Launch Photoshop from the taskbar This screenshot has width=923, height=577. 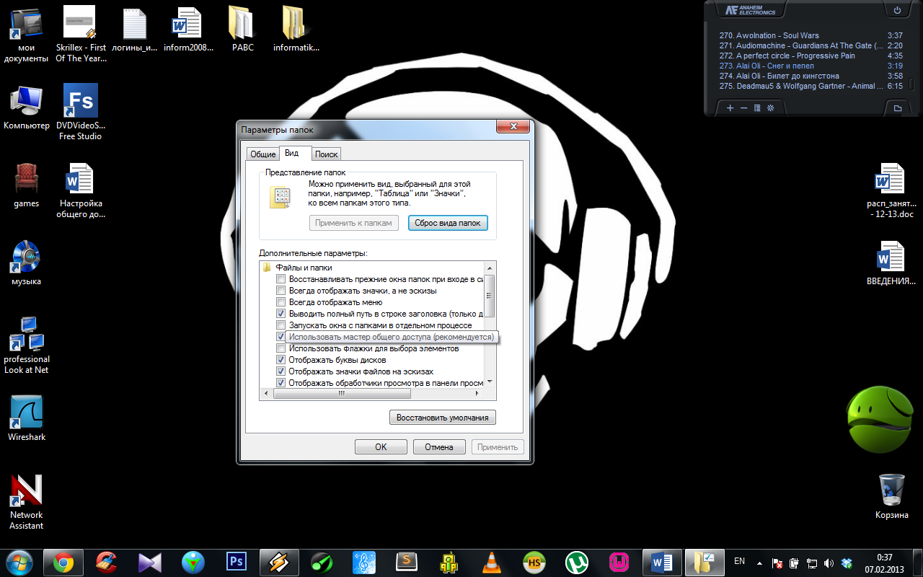(237, 562)
